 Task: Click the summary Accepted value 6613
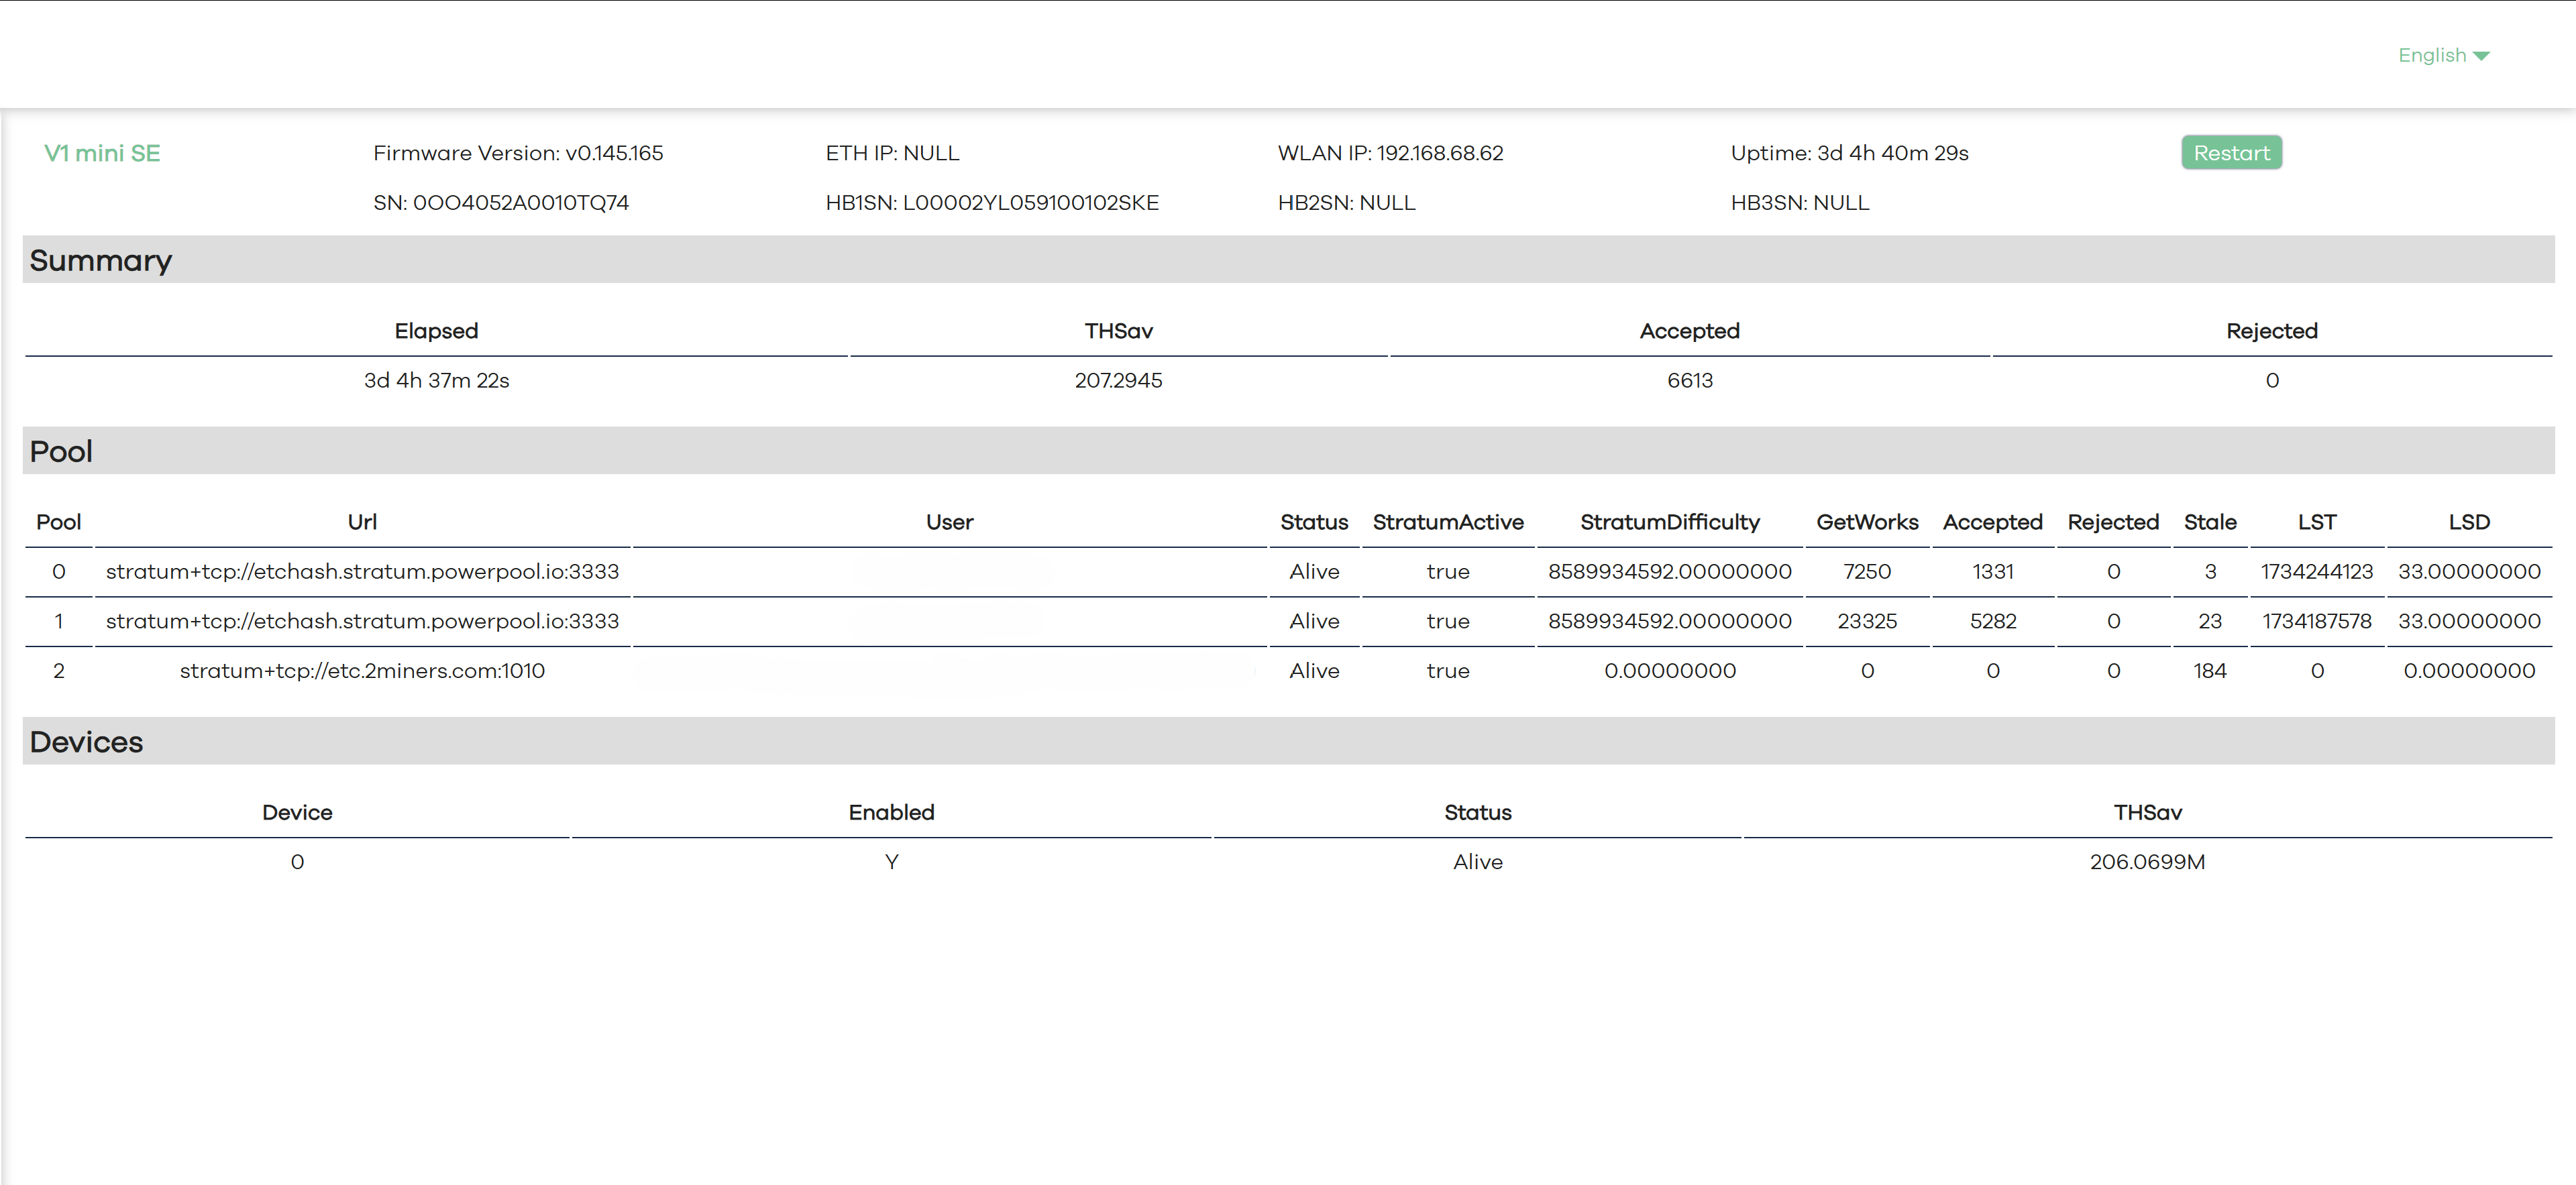click(1689, 380)
